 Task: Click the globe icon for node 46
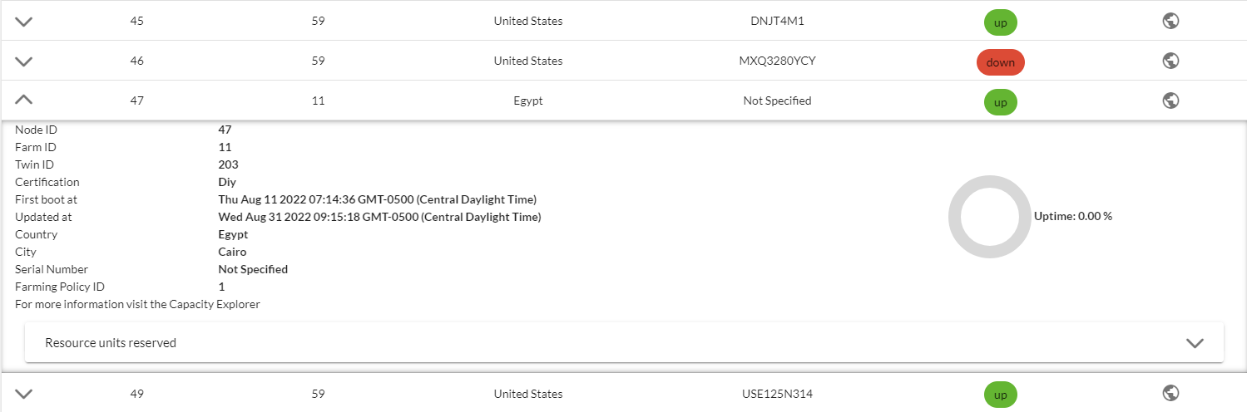coord(1170,61)
